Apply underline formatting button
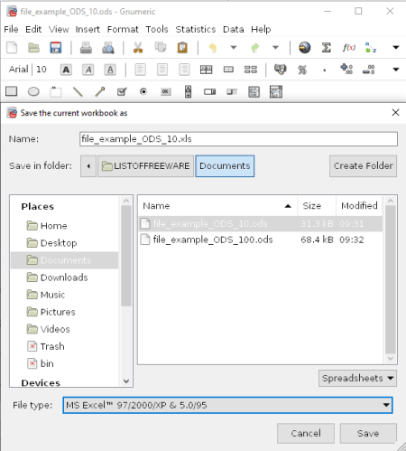 [x=110, y=70]
